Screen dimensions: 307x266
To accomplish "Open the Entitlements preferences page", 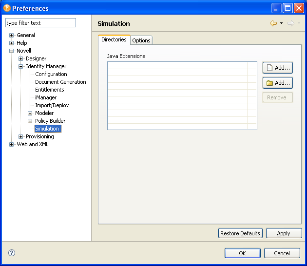I will pyautogui.click(x=50, y=90).
